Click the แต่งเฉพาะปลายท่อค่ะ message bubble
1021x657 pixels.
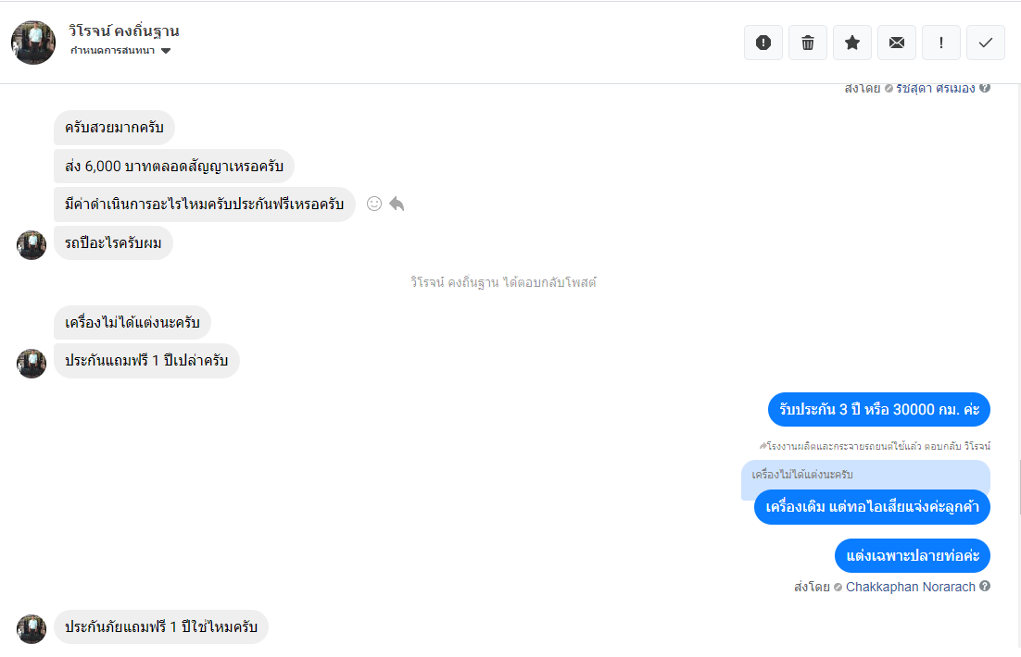913,555
